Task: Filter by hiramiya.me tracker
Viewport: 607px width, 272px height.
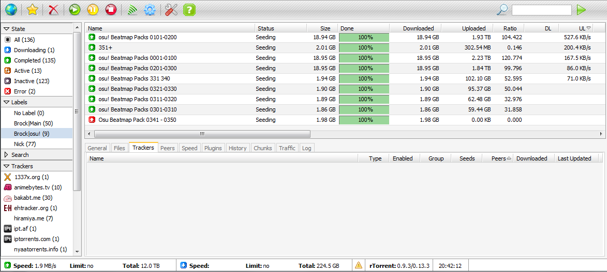Action: click(x=36, y=218)
